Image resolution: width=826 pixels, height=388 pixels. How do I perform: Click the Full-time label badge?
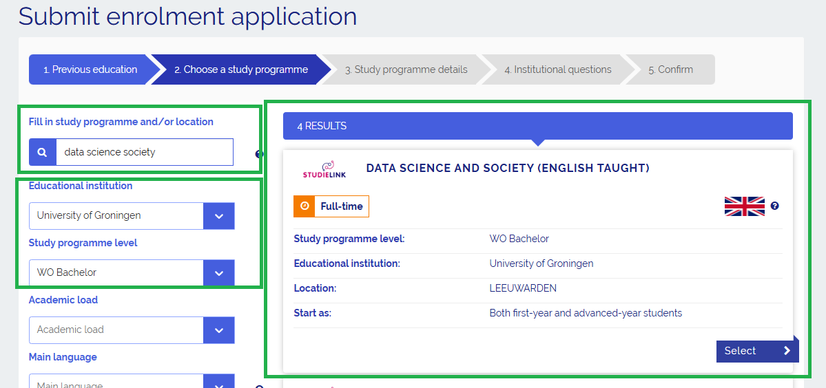[x=342, y=206]
